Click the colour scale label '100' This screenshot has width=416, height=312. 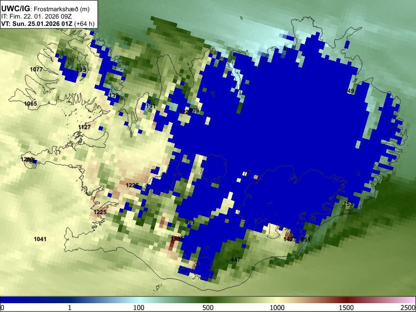pos(139,308)
